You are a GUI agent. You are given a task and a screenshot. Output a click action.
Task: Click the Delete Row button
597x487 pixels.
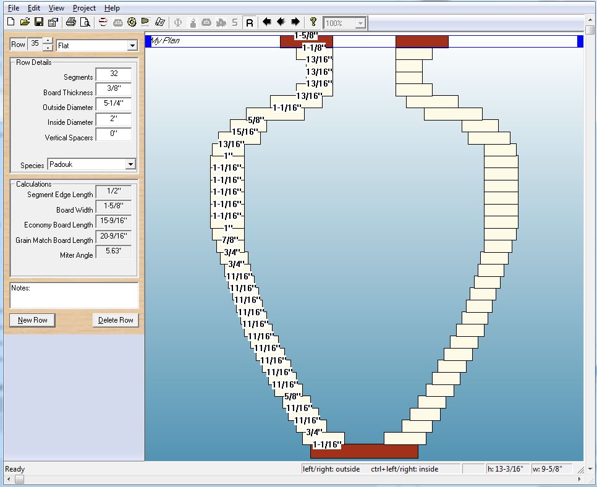pyautogui.click(x=116, y=320)
